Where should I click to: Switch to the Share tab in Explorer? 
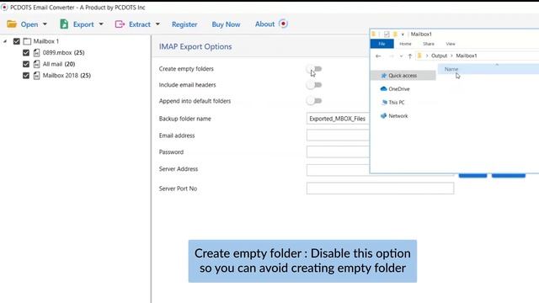pyautogui.click(x=429, y=44)
